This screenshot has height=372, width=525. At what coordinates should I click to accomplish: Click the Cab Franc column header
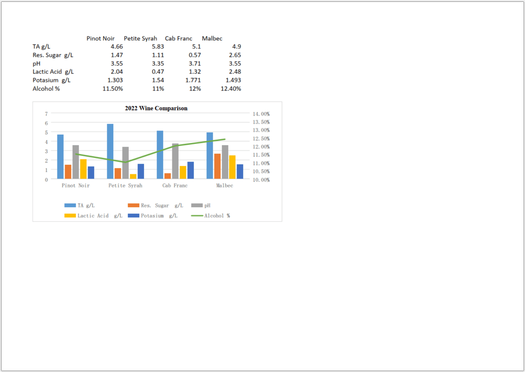[x=179, y=38]
